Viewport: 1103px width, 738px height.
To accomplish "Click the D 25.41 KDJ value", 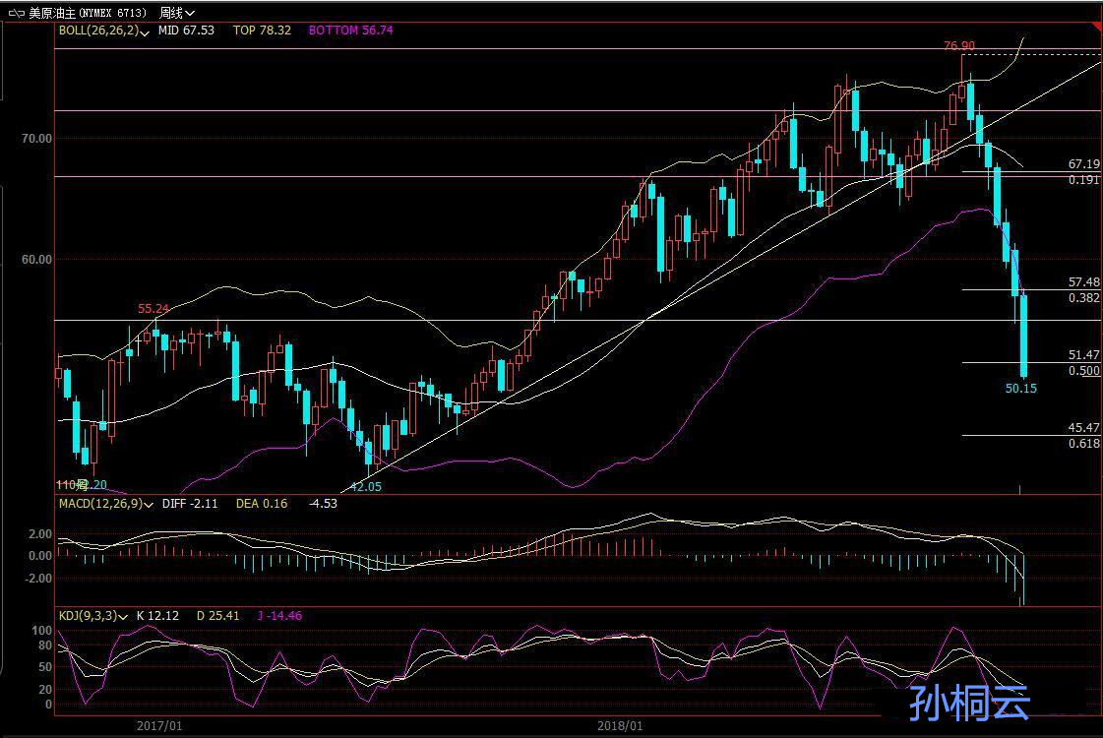I will [x=218, y=616].
